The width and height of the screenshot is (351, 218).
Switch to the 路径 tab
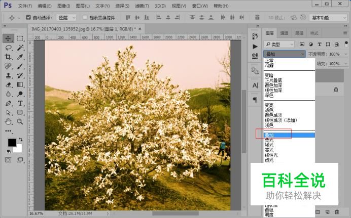coord(299,33)
